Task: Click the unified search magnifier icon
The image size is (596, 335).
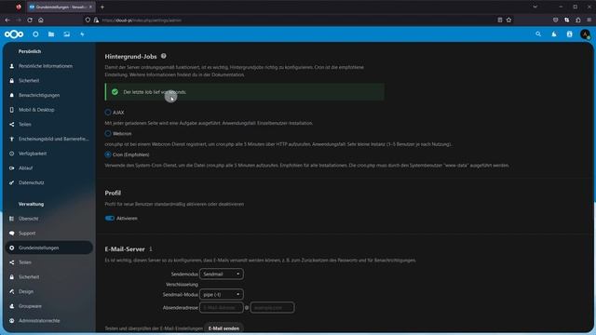Action: point(538,34)
